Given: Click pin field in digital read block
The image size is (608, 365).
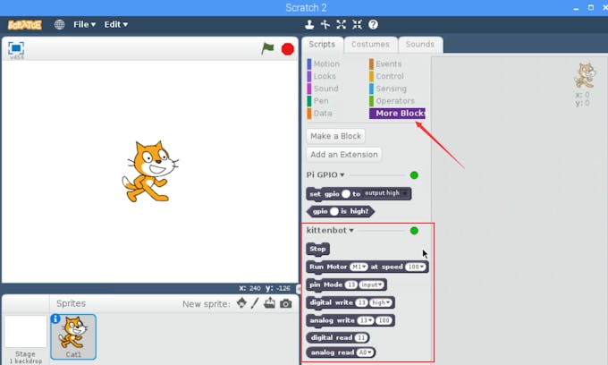Looking at the screenshot, I should coord(361,338).
